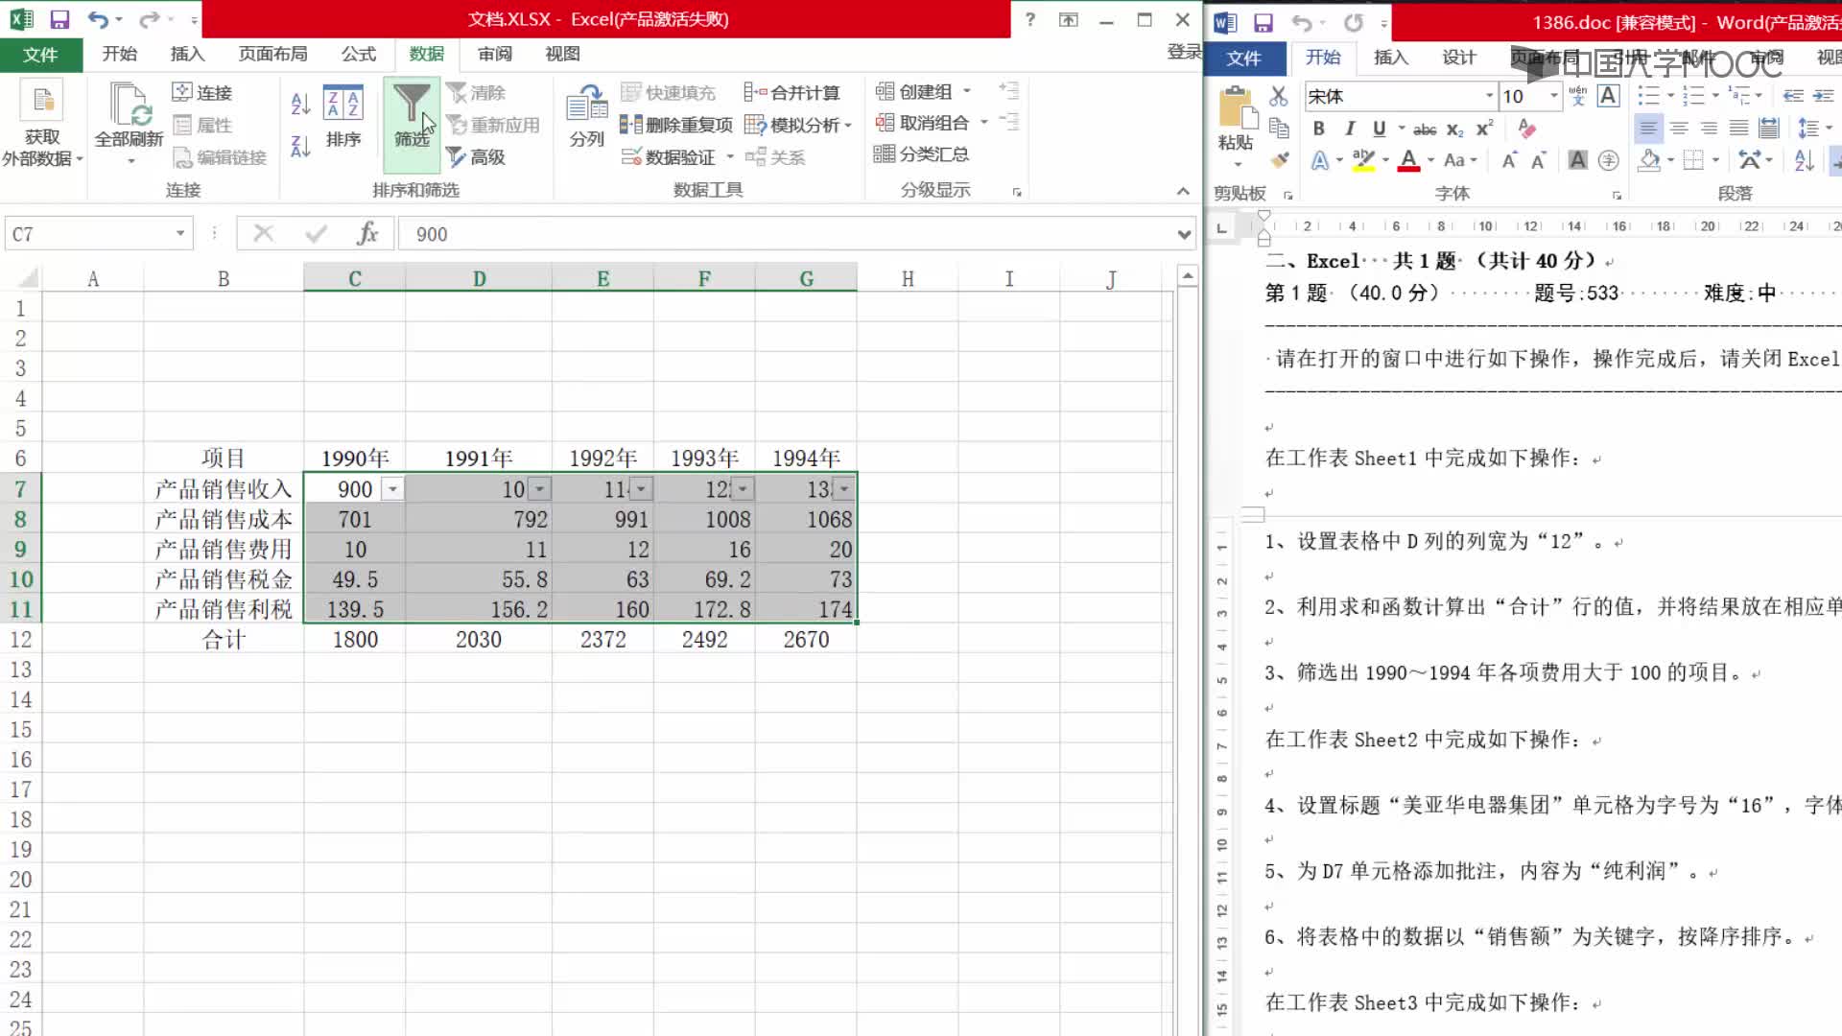Toggle Strikethrough (abc) in Word
Viewport: 1842px width, 1036px height.
click(1425, 129)
